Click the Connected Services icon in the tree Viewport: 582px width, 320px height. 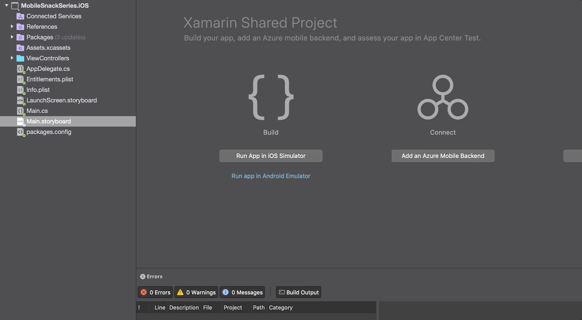click(20, 16)
